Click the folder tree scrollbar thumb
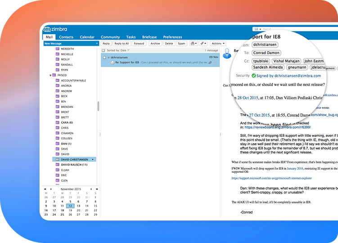The width and height of the screenshot is (338, 243). pyautogui.click(x=98, y=106)
